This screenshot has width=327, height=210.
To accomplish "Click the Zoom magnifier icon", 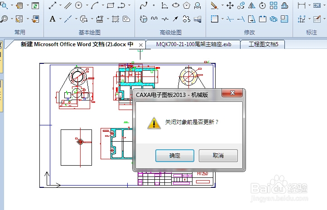I will (4, 19).
